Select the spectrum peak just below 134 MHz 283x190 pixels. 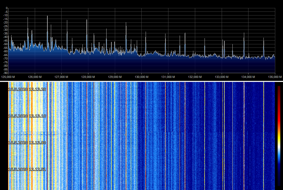pyautogui.click(x=244, y=34)
